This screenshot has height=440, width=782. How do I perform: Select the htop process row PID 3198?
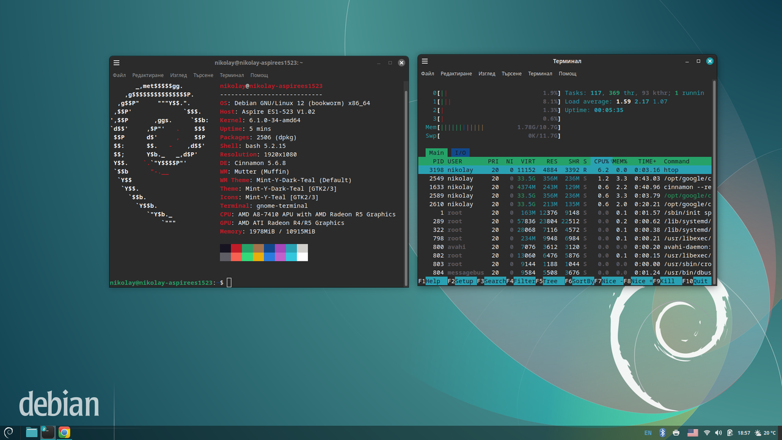565,170
